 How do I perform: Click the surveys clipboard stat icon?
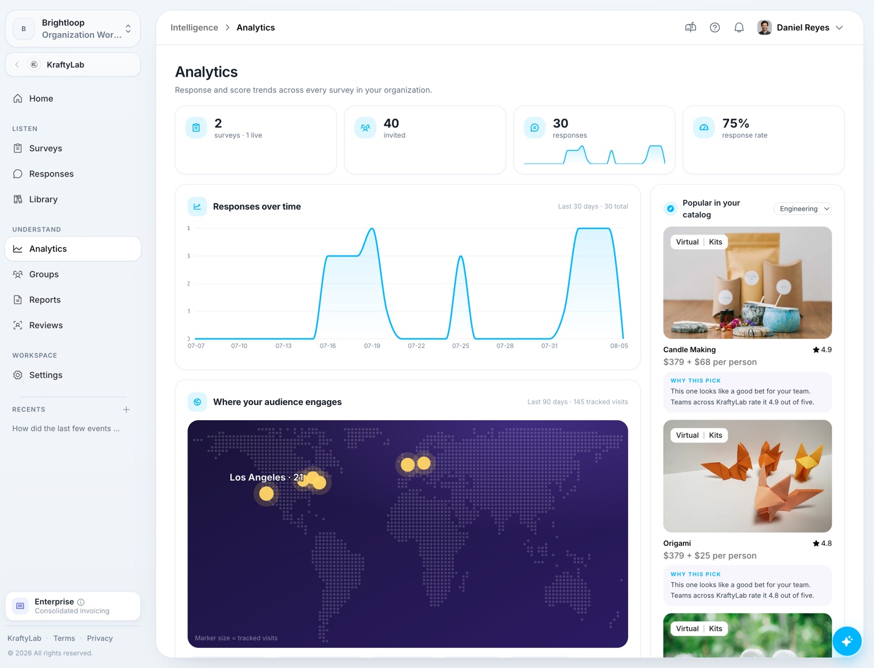tap(196, 128)
